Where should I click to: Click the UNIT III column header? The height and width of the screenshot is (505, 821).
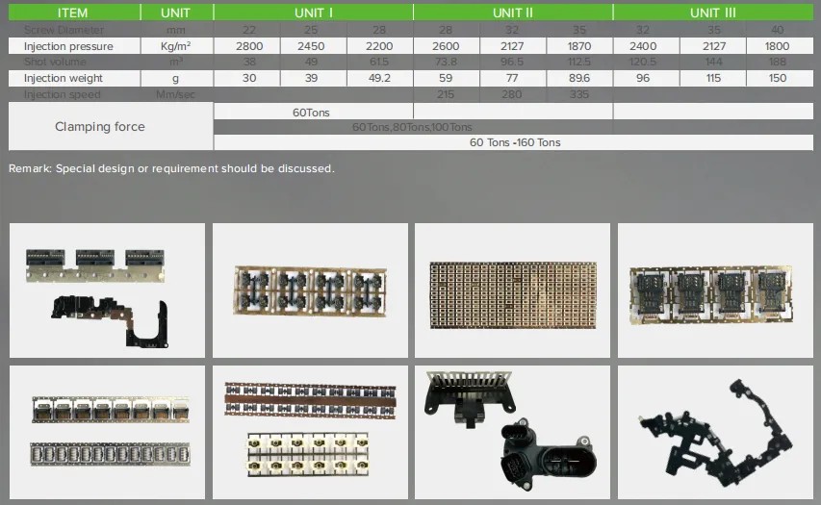[713, 13]
